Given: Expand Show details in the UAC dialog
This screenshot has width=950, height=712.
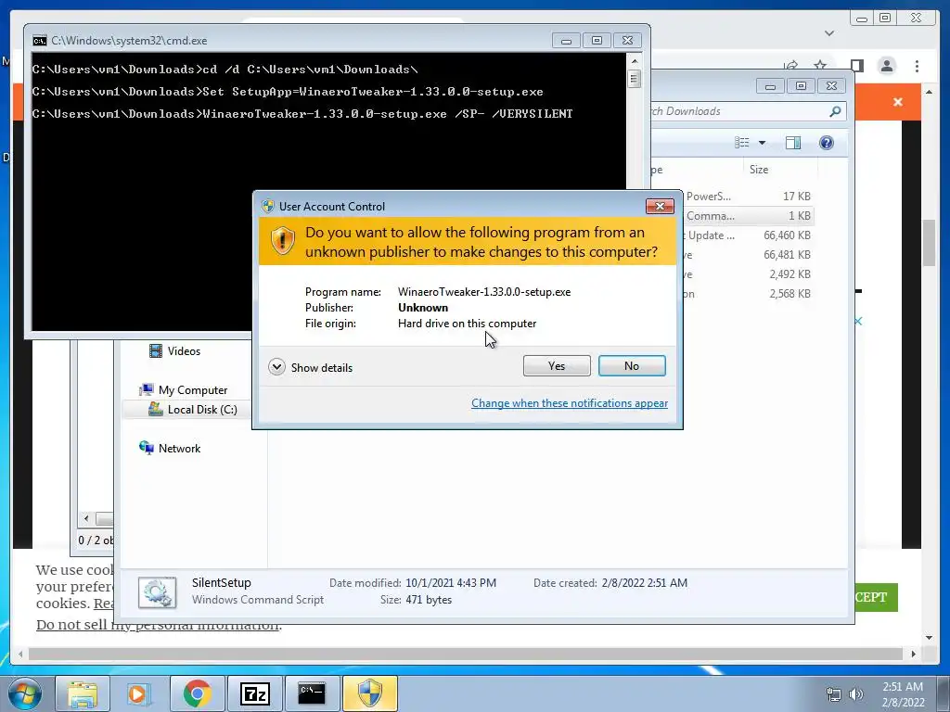Looking at the screenshot, I should (x=310, y=367).
